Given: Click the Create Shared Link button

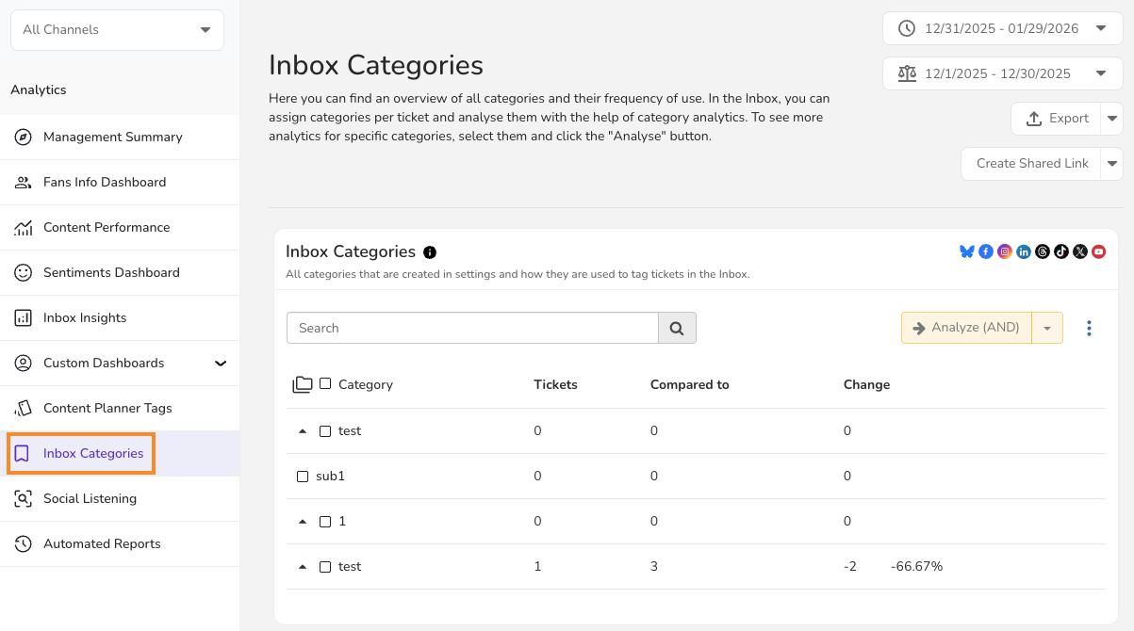Looking at the screenshot, I should (1031, 164).
